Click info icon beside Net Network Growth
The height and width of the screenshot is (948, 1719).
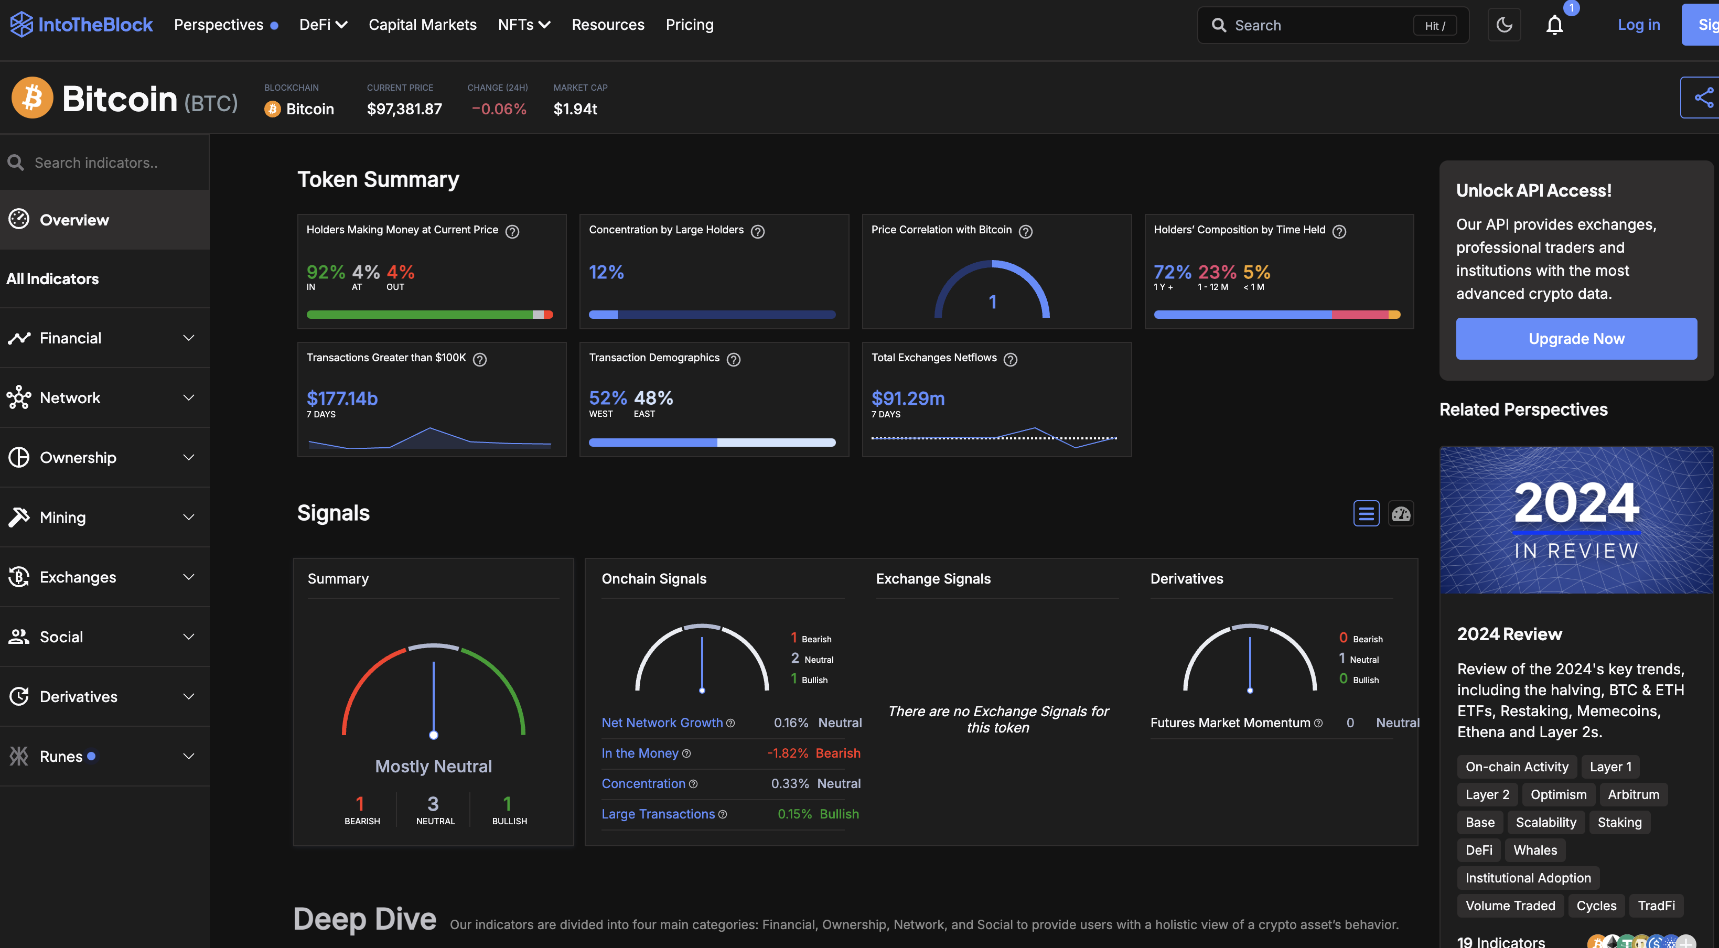pyautogui.click(x=730, y=723)
